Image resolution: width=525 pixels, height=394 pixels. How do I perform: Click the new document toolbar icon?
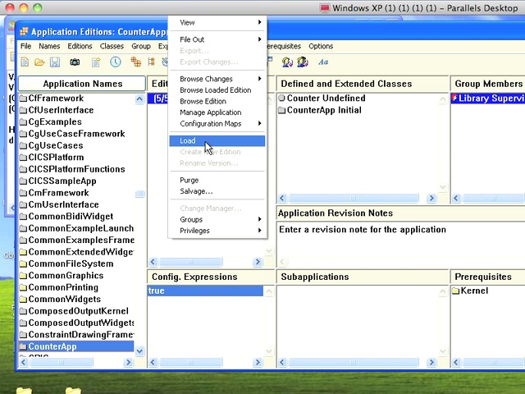pyautogui.click(x=25, y=62)
